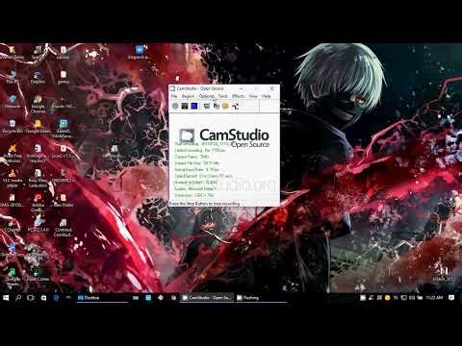Select the New folder desktop icon

pyautogui.click(x=64, y=201)
